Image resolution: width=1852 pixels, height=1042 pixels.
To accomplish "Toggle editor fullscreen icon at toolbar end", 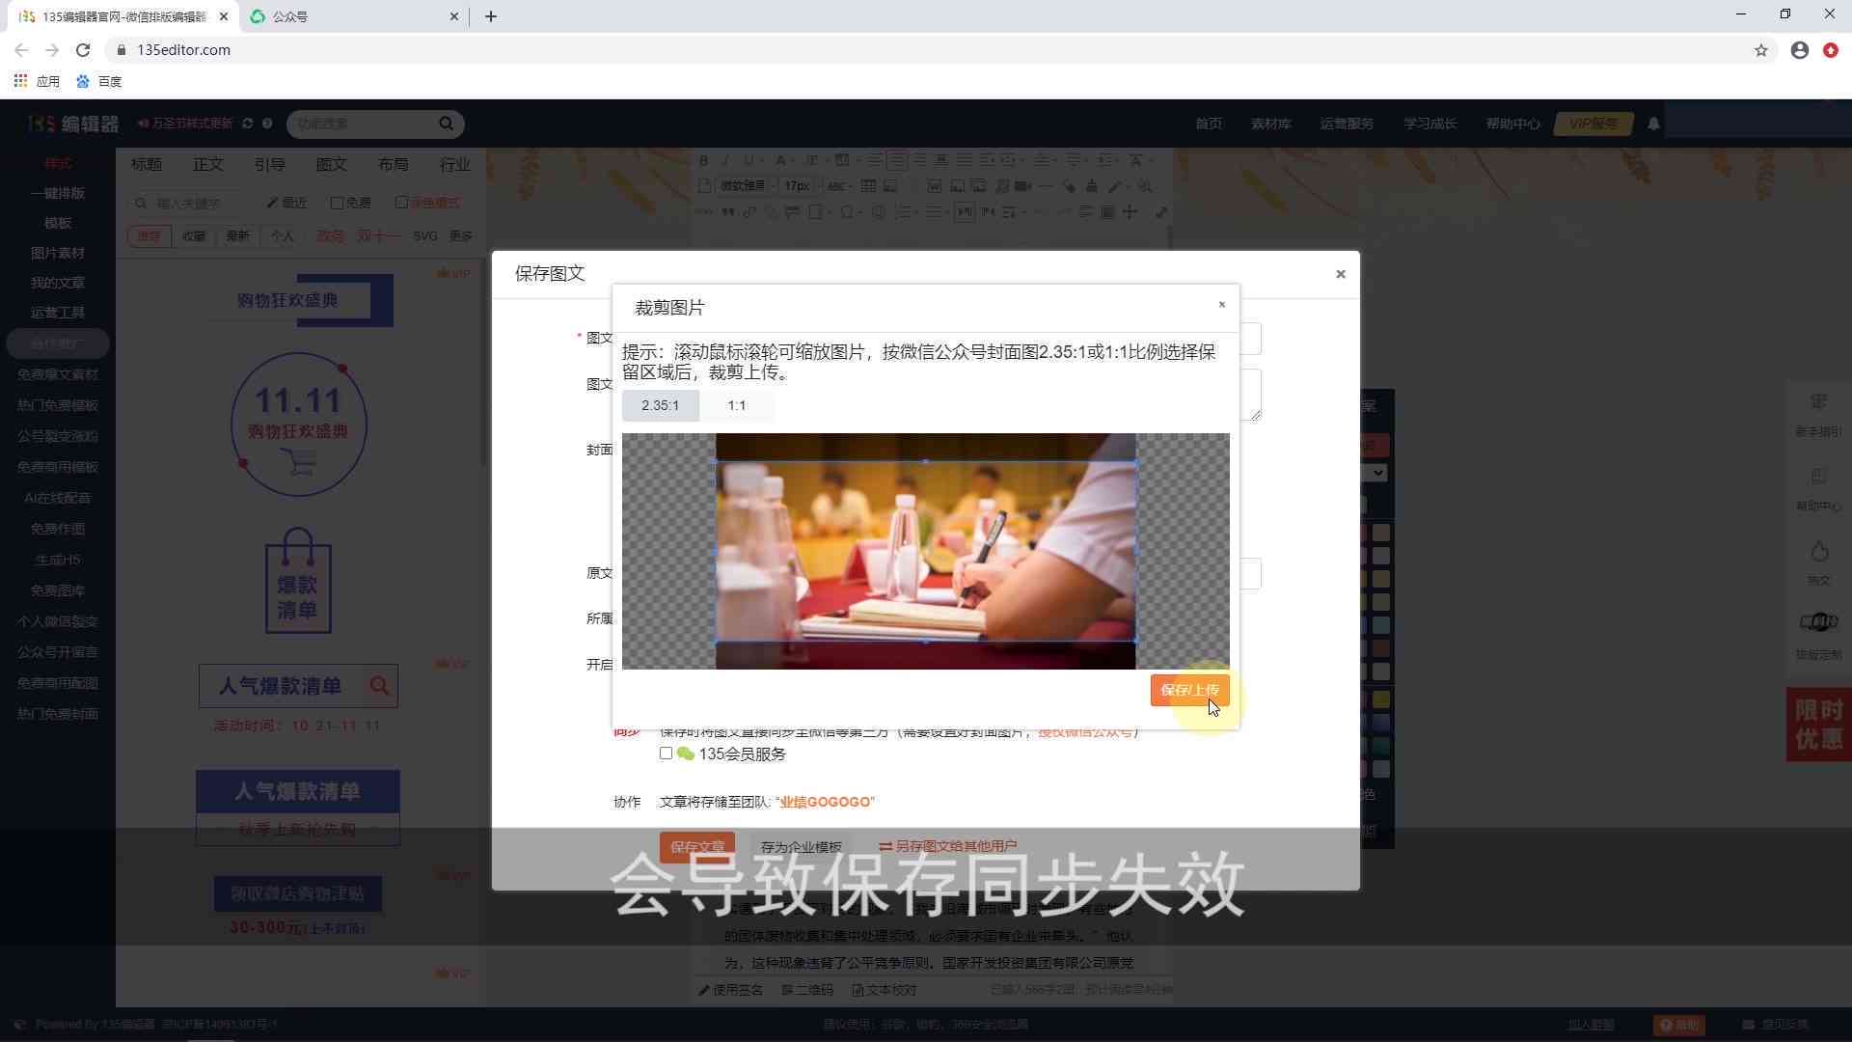I will click(1161, 212).
